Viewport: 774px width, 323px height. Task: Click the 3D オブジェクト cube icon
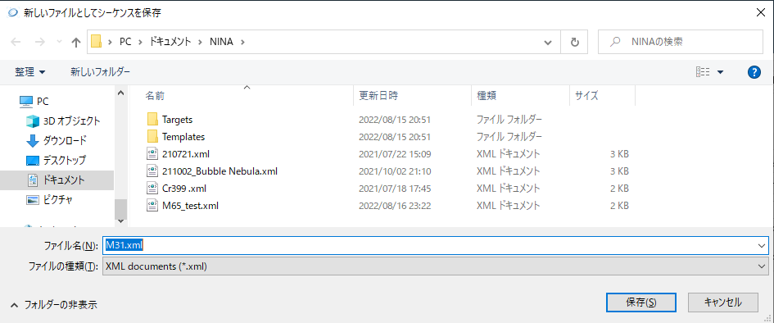click(32, 121)
